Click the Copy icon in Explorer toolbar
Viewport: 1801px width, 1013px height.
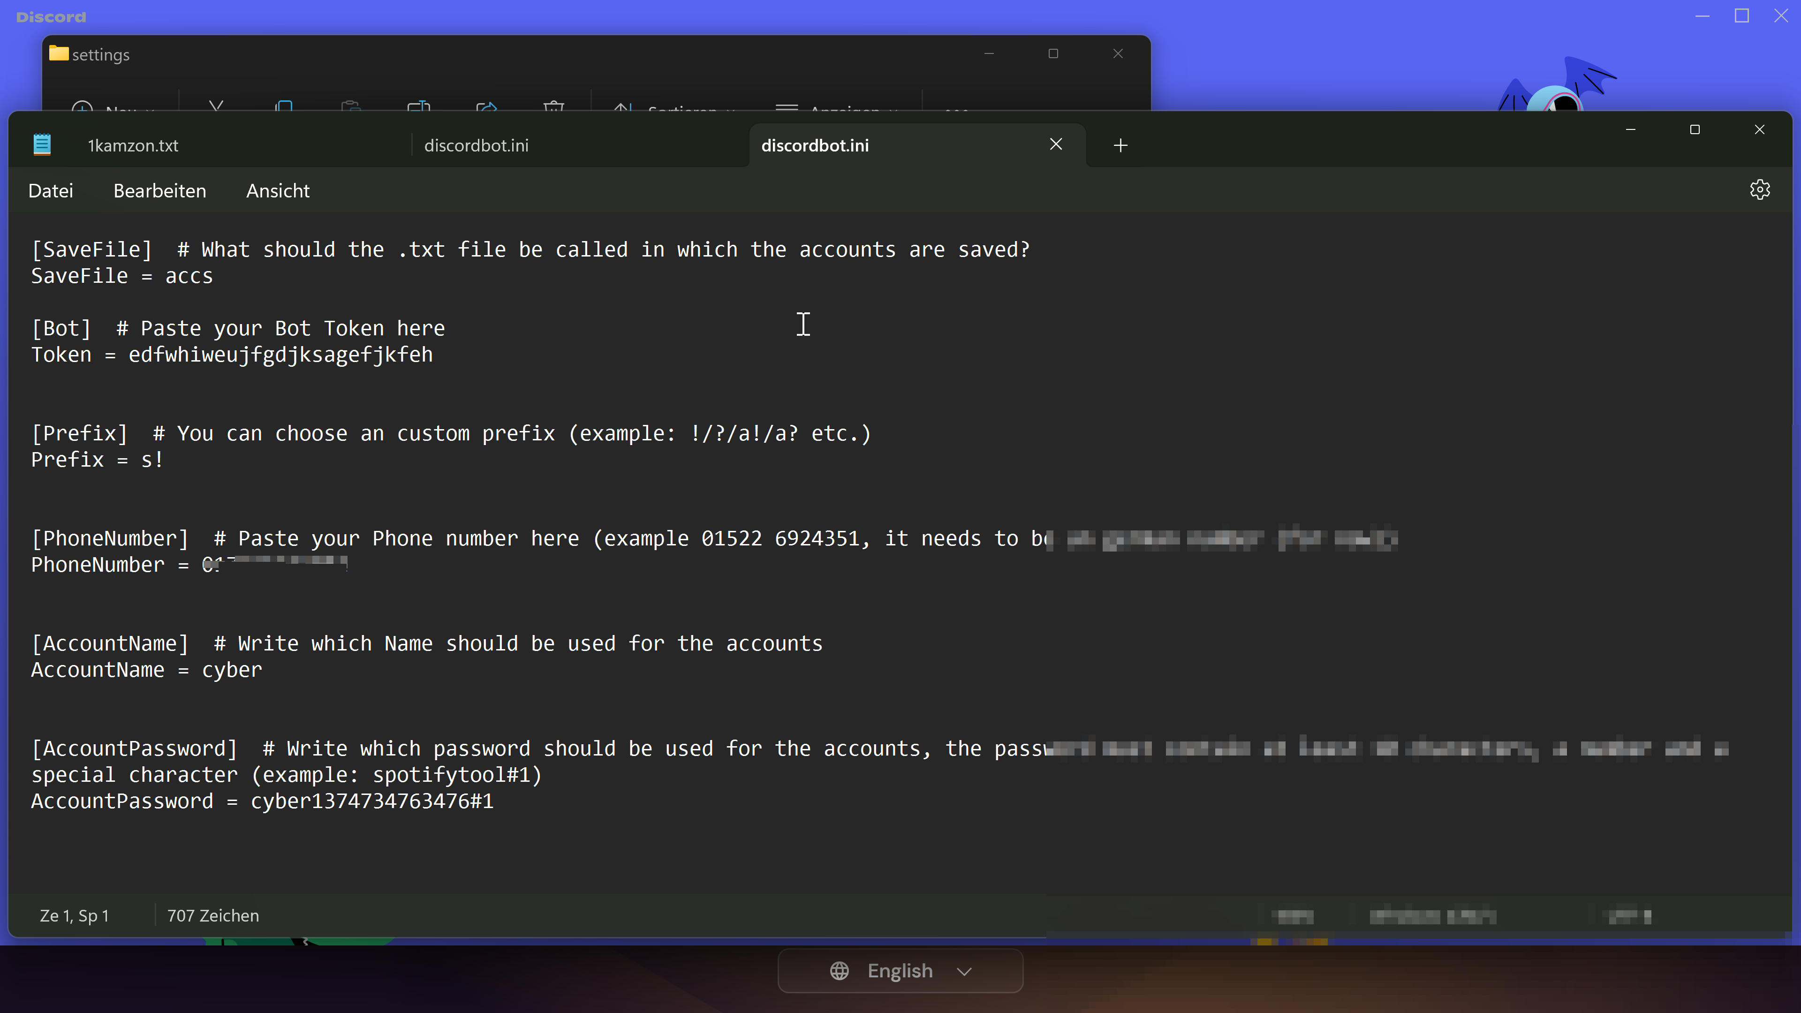click(x=284, y=106)
